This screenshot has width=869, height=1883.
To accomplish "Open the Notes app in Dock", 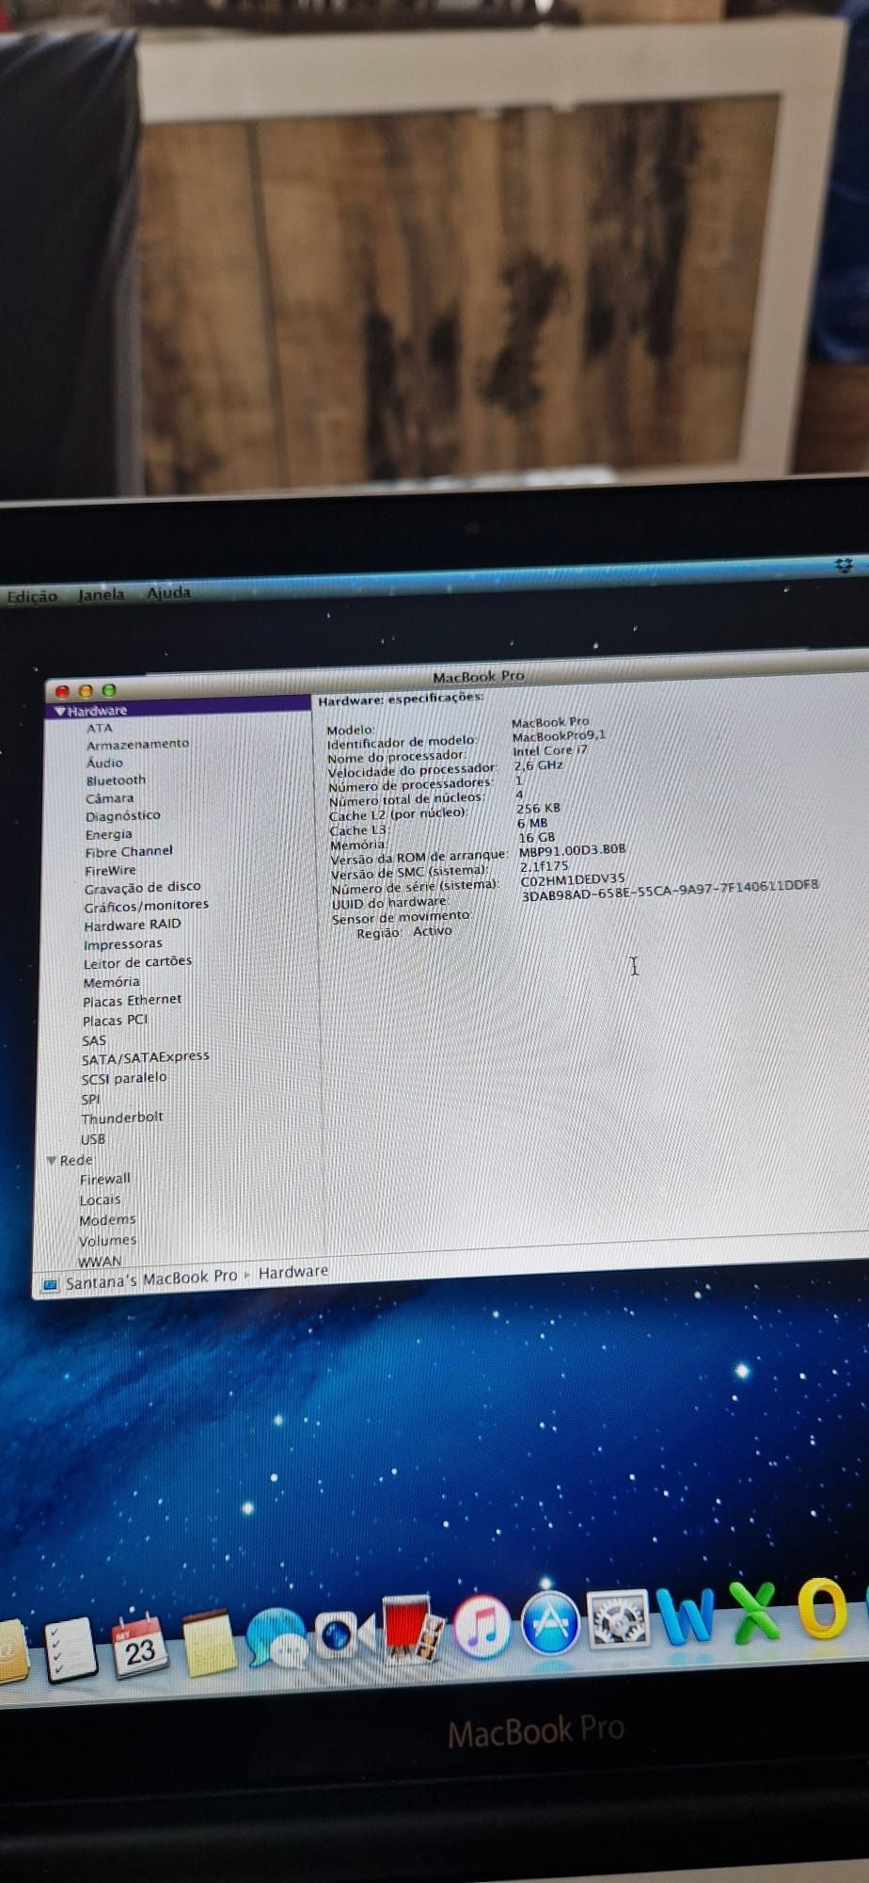I will tap(208, 1643).
